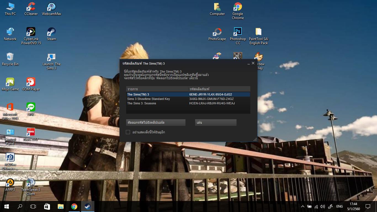Select the LINE desktop shortcut
The width and height of the screenshot is (377, 212).
click(31, 109)
